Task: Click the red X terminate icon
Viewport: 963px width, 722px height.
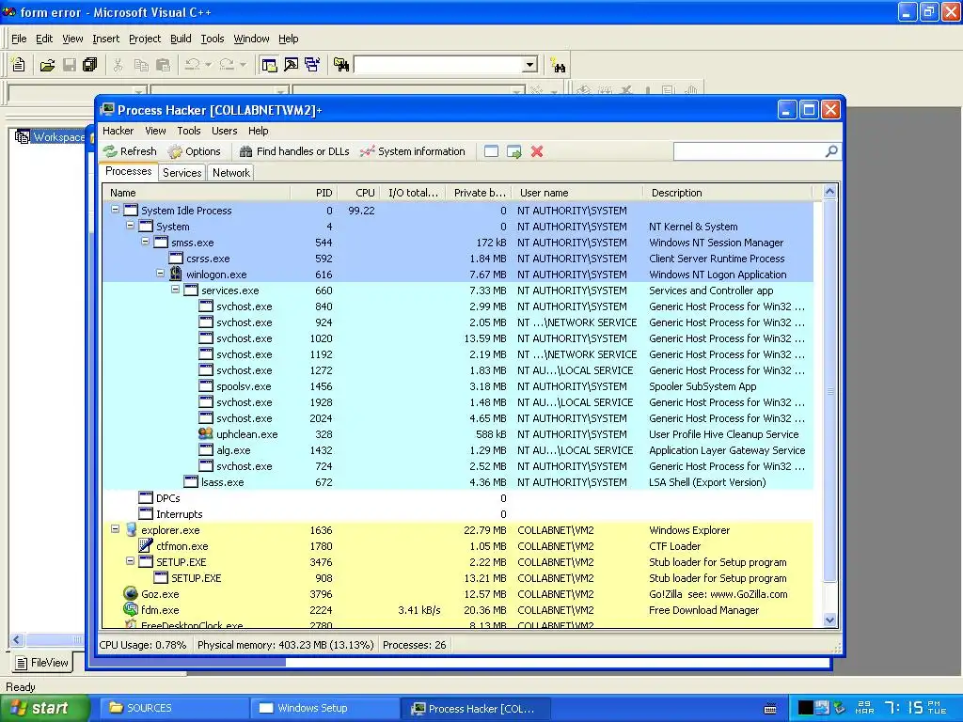Action: [537, 151]
